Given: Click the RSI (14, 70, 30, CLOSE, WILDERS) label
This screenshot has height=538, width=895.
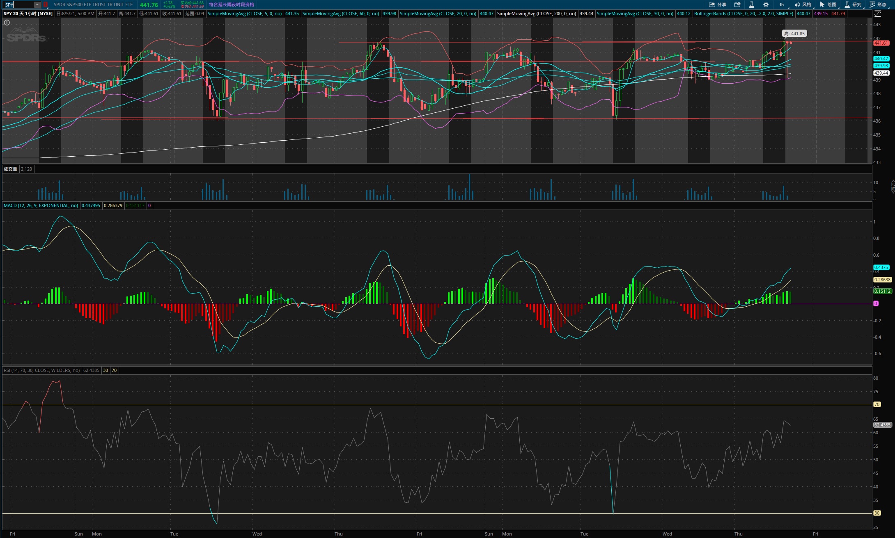Looking at the screenshot, I should tap(41, 370).
